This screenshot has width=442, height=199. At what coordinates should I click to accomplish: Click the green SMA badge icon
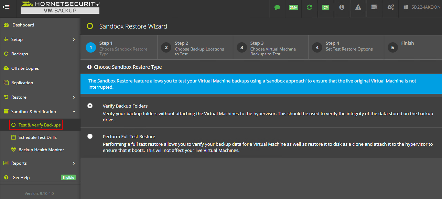293,7
